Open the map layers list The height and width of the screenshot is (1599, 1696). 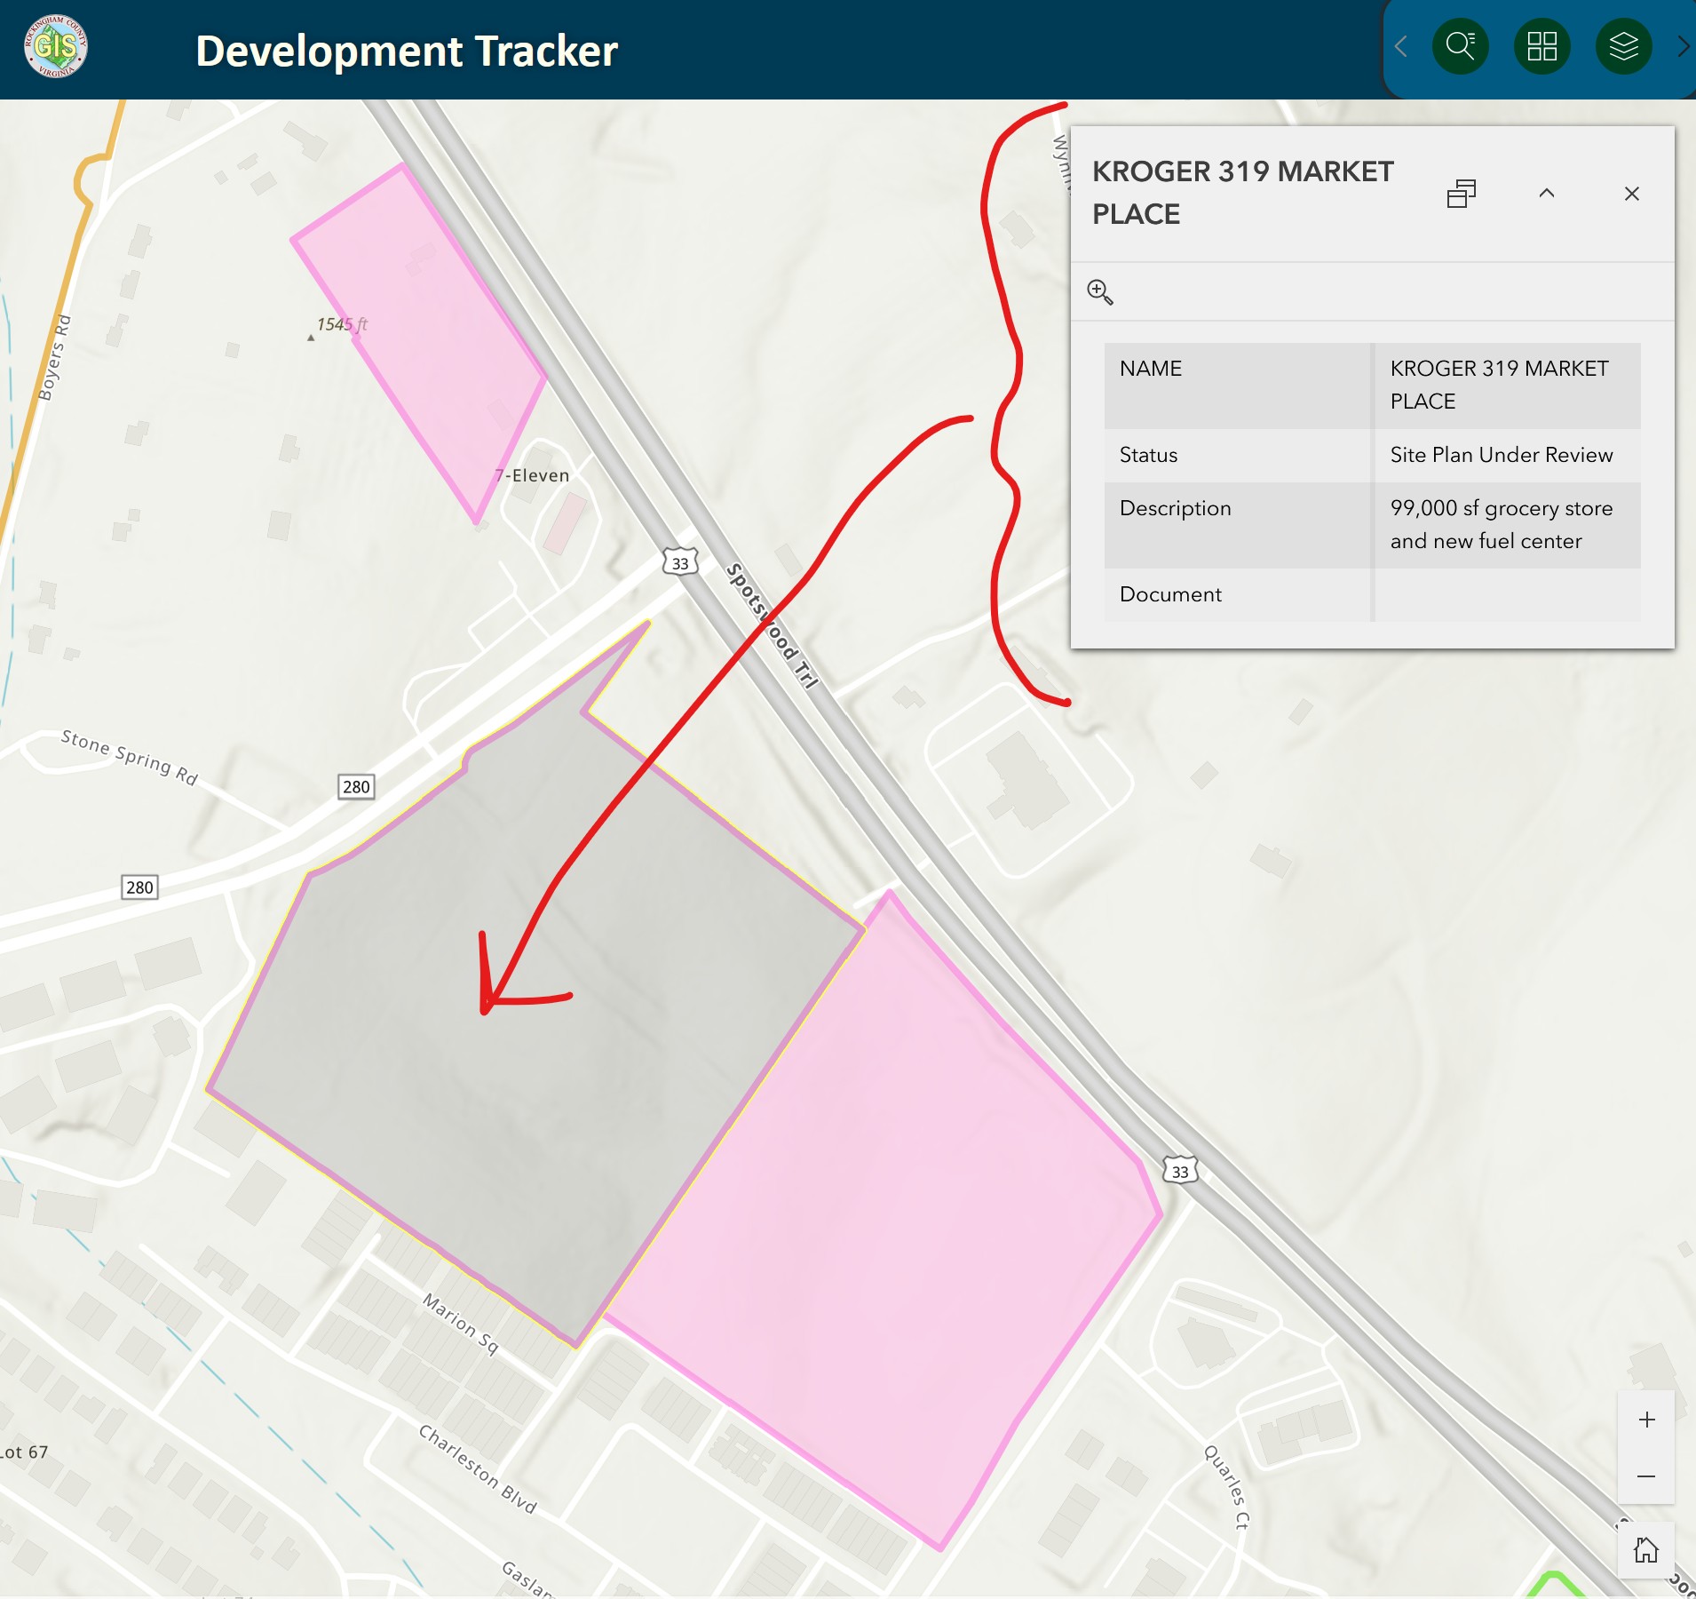[x=1623, y=46]
